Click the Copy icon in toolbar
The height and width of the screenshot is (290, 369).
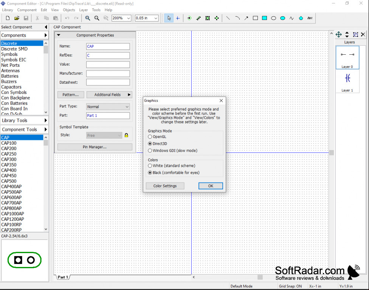pos(47,18)
